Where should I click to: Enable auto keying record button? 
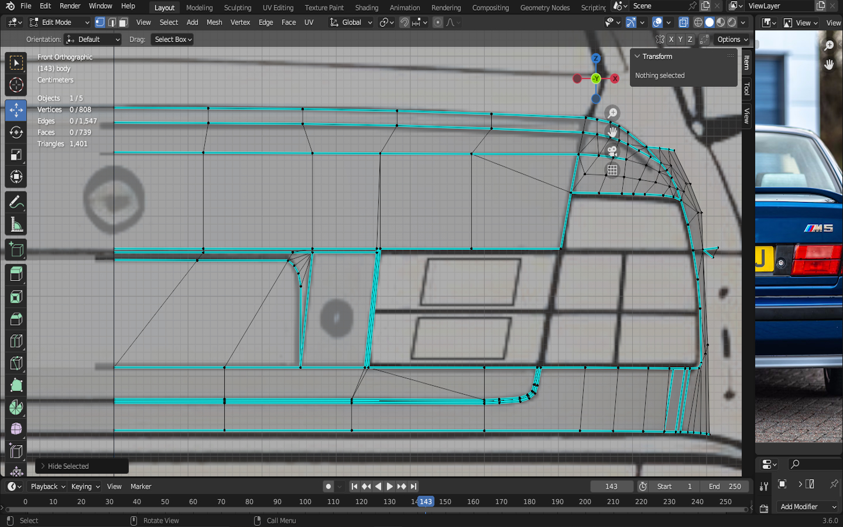[x=328, y=487]
